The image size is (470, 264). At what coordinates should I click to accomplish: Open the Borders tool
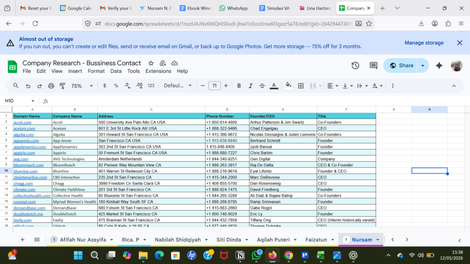click(x=301, y=86)
